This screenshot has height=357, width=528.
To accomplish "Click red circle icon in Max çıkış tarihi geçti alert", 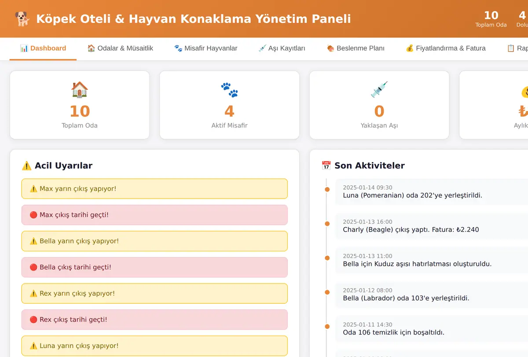I will click(33, 215).
